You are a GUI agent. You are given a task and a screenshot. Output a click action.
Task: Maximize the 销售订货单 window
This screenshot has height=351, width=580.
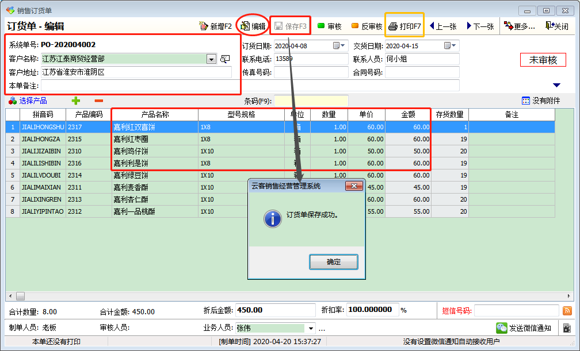tap(547, 11)
